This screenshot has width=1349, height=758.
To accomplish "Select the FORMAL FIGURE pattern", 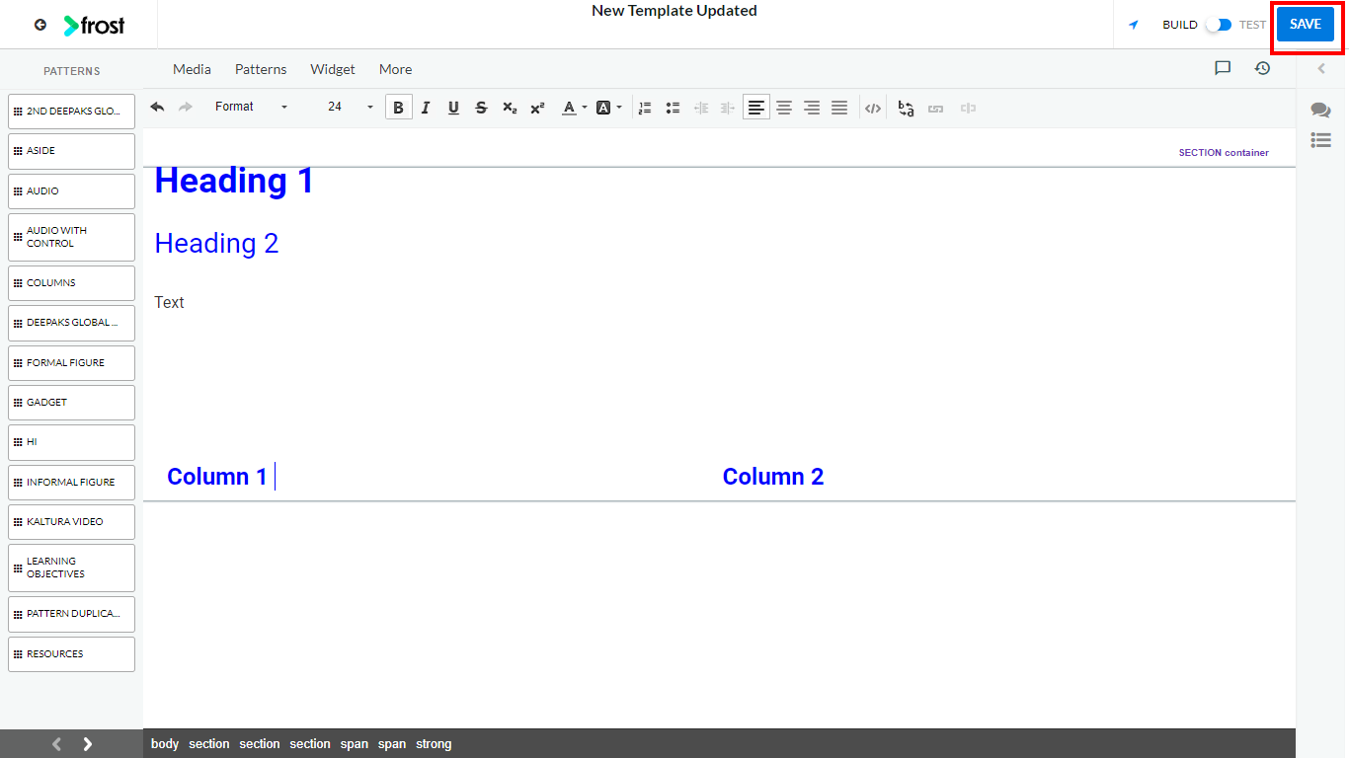I will click(71, 363).
